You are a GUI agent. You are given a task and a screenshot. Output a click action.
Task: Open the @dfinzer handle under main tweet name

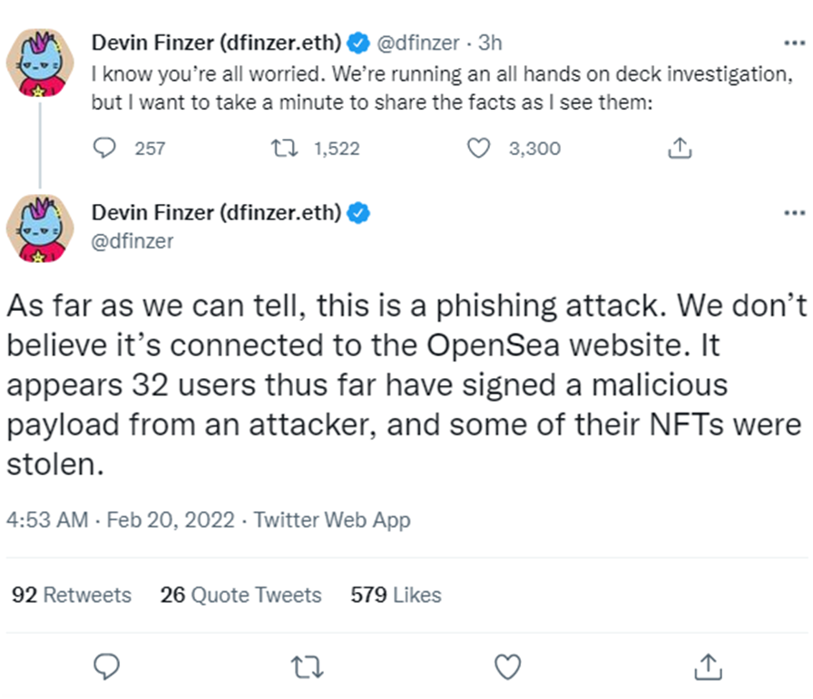[132, 241]
